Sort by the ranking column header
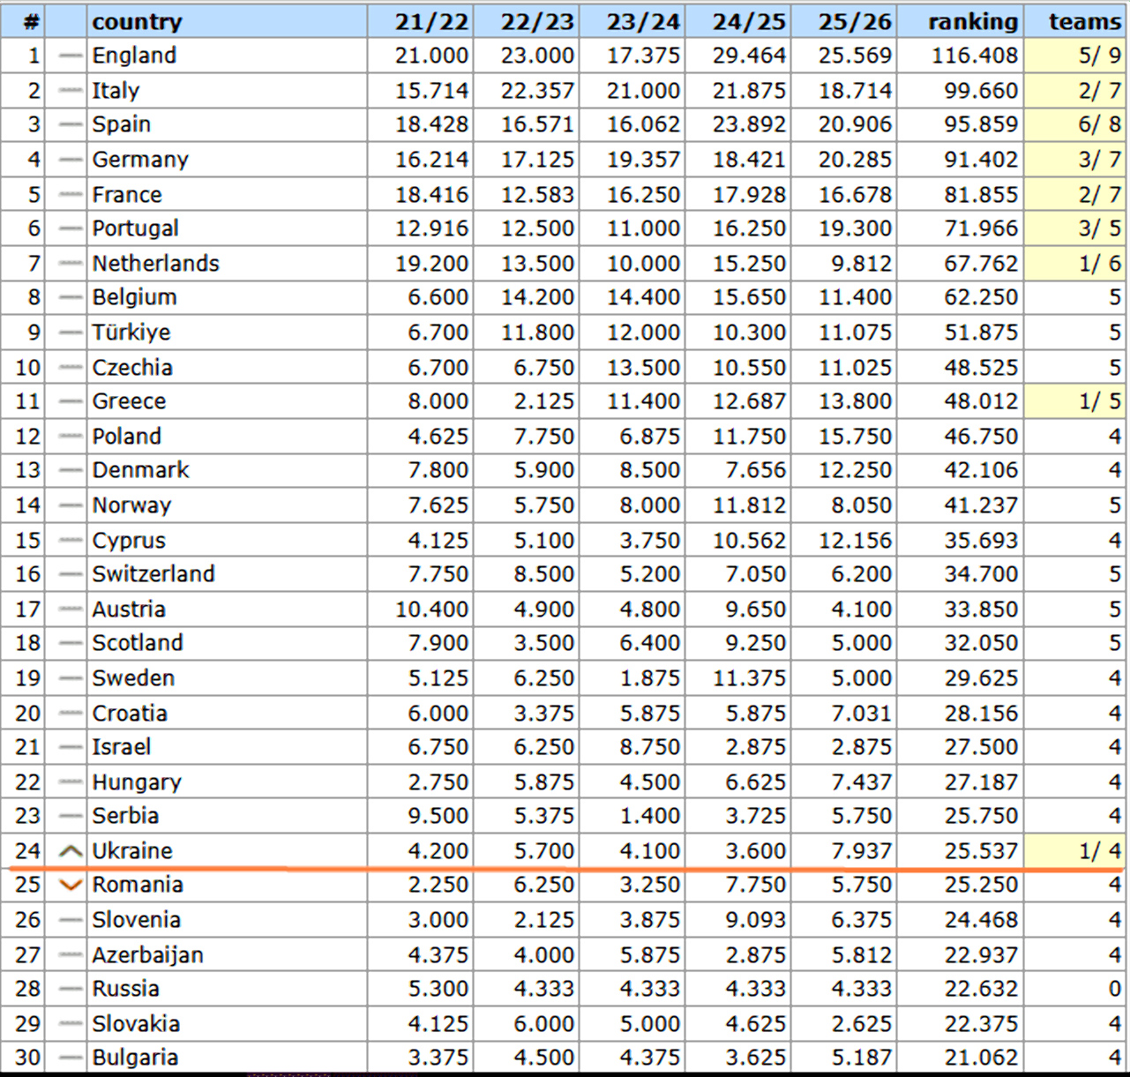 (972, 21)
